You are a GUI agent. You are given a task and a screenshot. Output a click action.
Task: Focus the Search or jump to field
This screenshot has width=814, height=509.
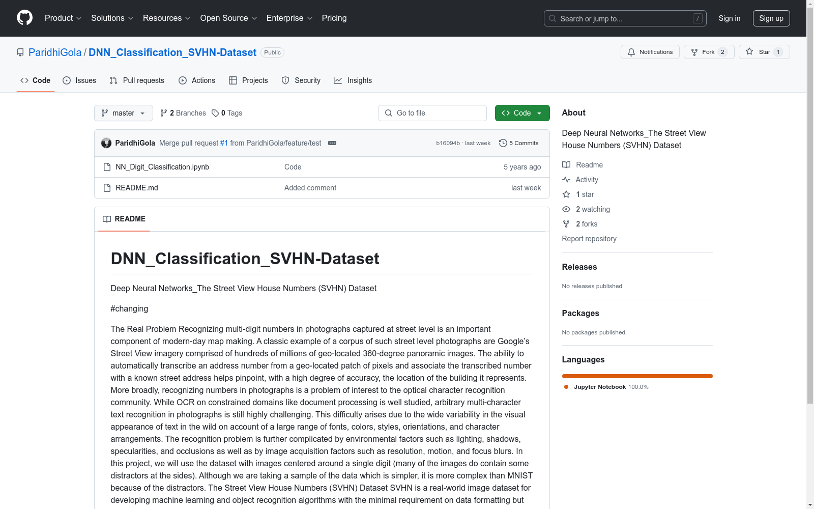[625, 18]
